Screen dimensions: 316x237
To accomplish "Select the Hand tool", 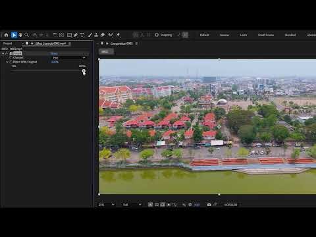I will [x=20, y=35].
